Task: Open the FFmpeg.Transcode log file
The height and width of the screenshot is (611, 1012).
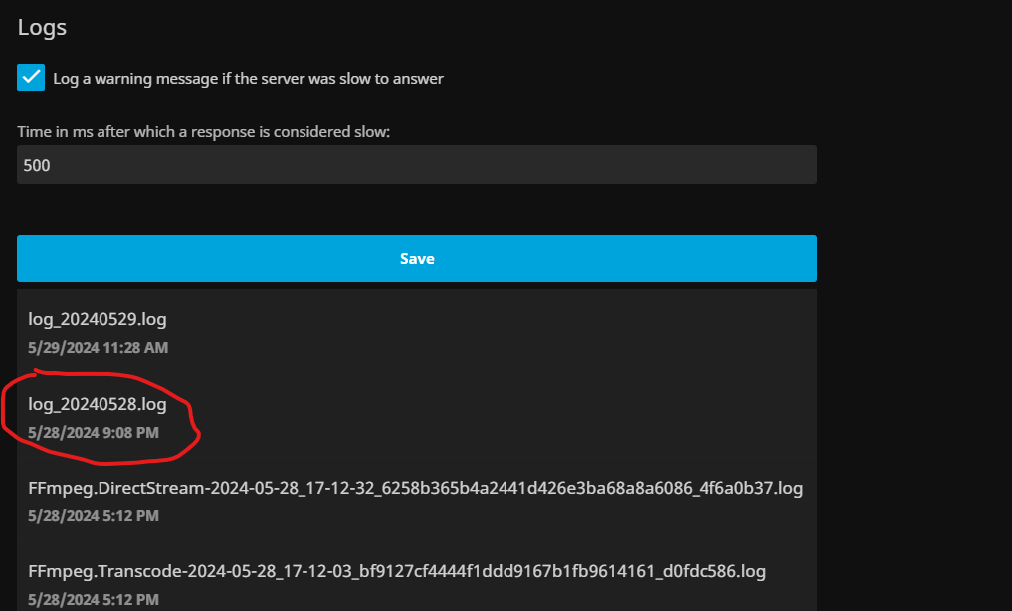Action: 397,571
